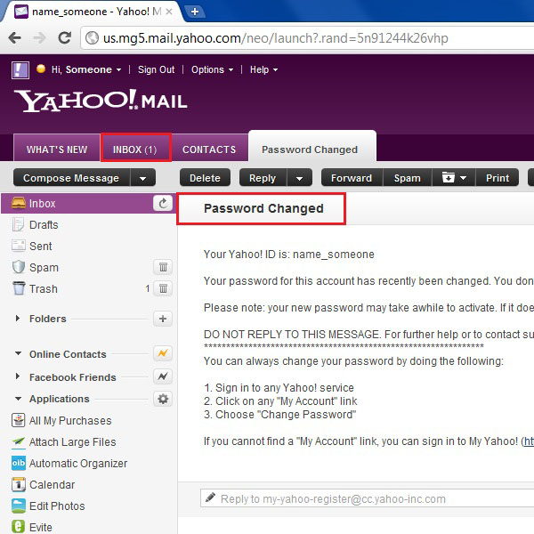Click the Inbox folder tray icon

pyautogui.click(x=19, y=203)
